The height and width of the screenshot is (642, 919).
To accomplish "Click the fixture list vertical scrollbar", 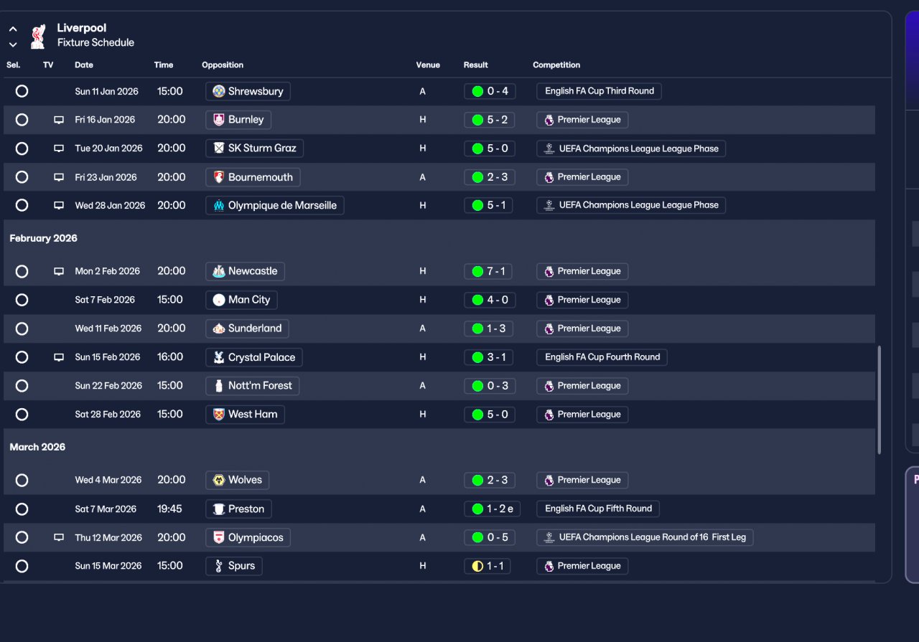I will click(x=879, y=400).
